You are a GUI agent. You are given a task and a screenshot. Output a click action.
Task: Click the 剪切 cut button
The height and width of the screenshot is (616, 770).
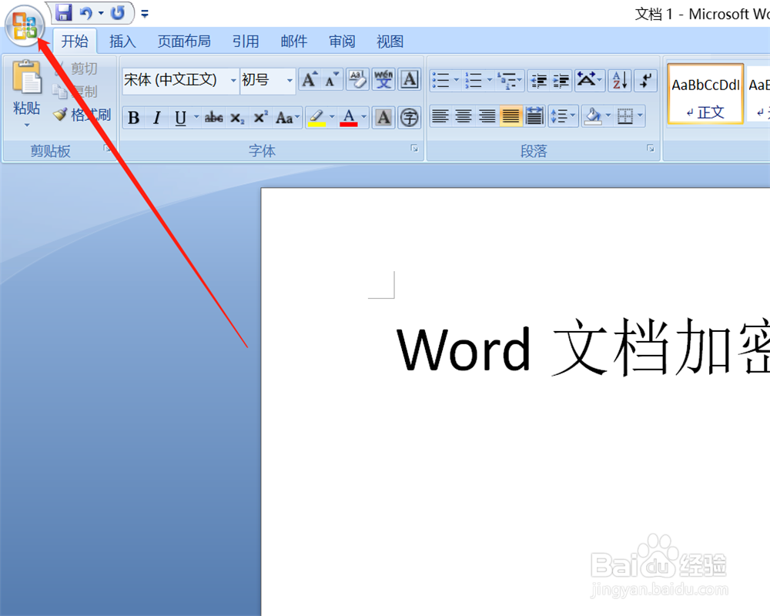76,69
